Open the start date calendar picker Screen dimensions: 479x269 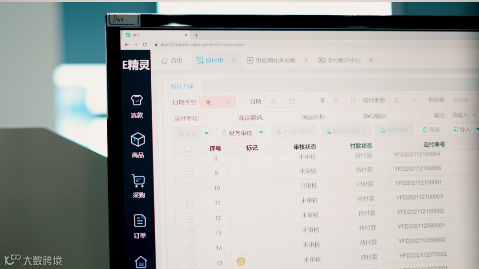[292, 101]
